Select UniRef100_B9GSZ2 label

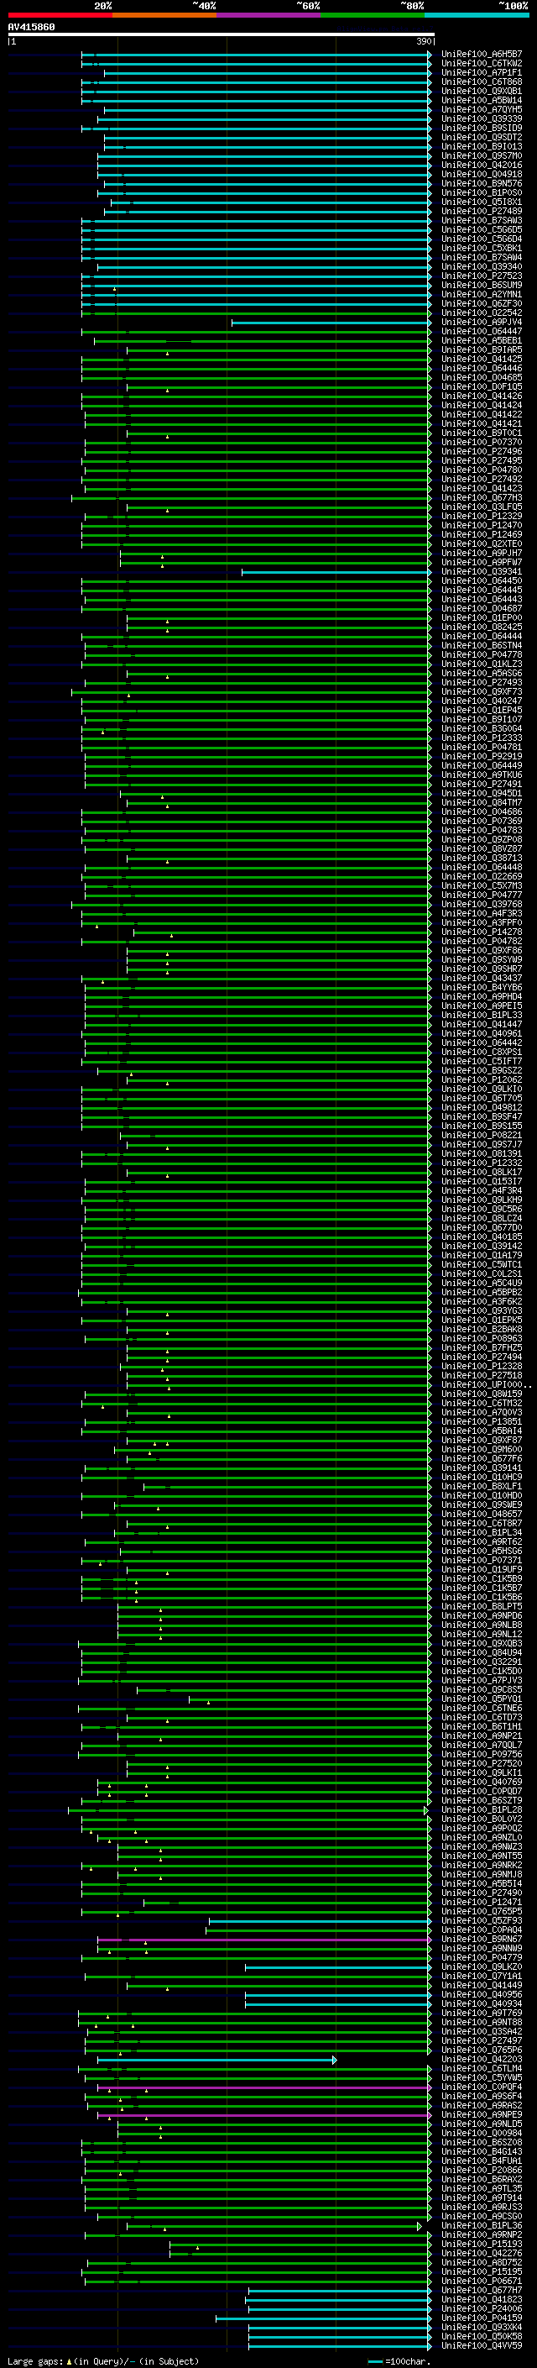(x=482, y=1070)
